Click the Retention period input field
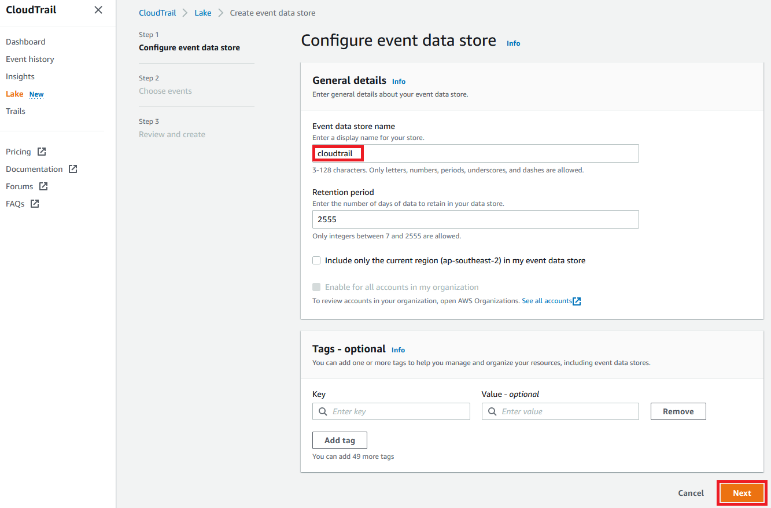This screenshot has width=771, height=508. click(475, 219)
